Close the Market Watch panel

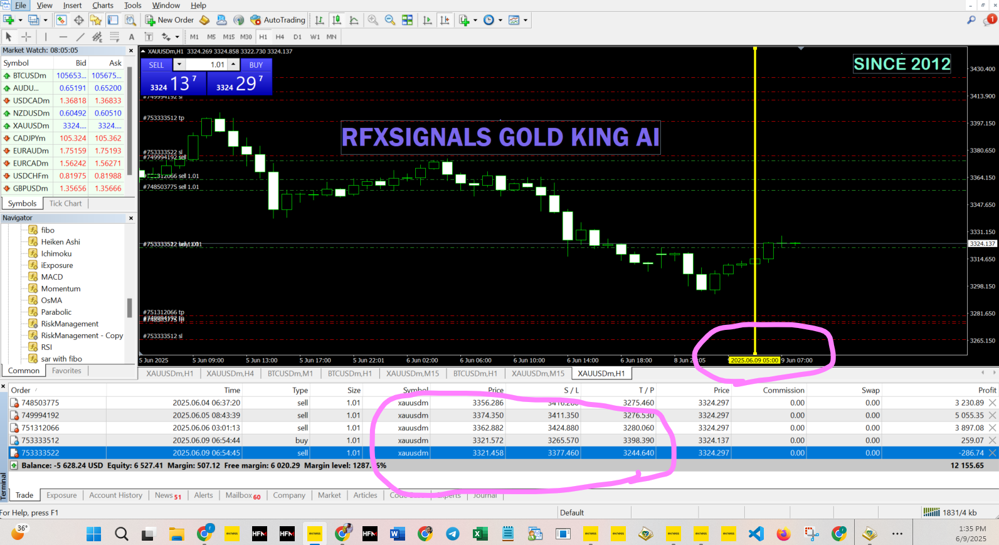pyautogui.click(x=131, y=51)
